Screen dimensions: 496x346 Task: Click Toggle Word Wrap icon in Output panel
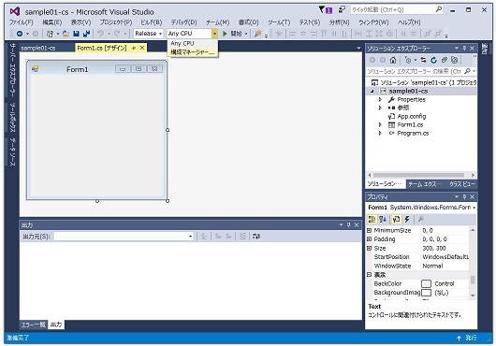(x=256, y=236)
